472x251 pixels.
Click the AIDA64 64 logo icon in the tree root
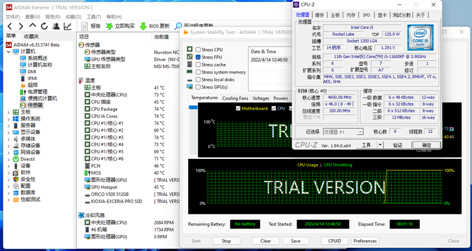9,45
